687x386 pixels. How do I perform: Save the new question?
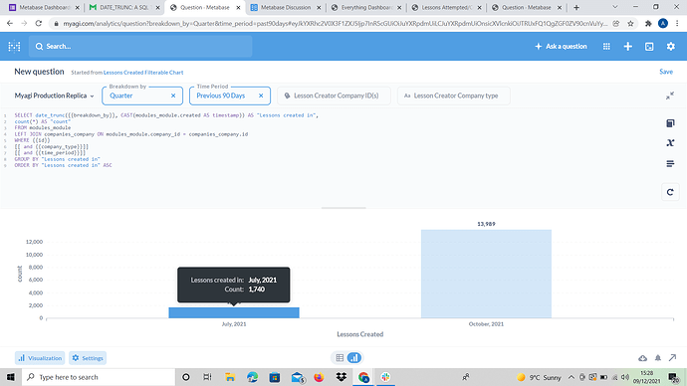666,72
